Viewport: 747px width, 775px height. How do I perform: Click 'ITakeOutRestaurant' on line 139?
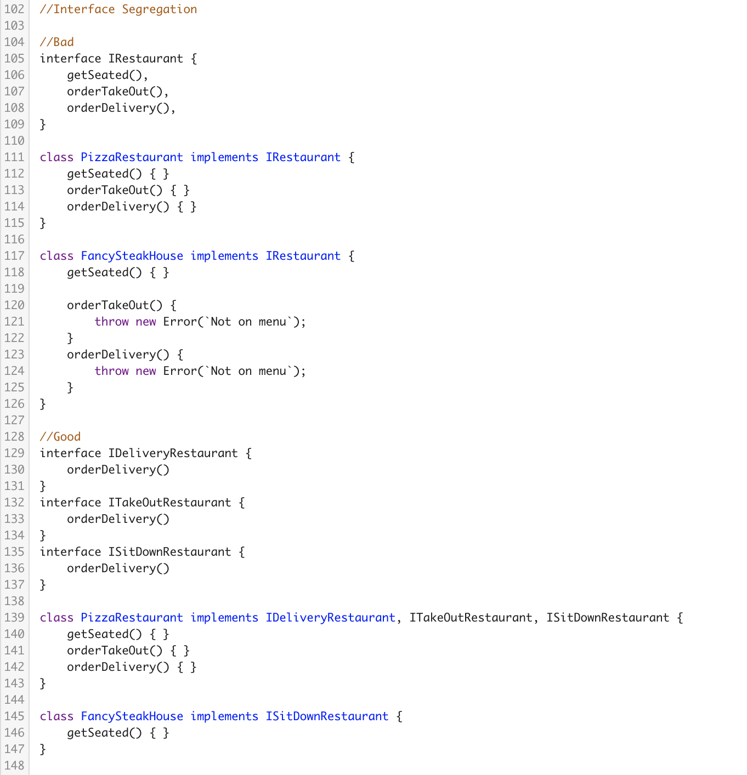pyautogui.click(x=471, y=618)
